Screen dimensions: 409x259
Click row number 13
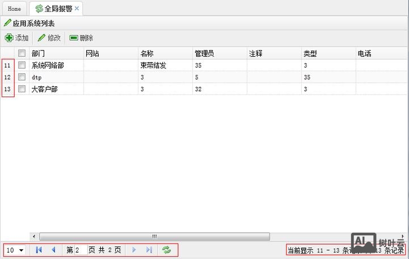[x=7, y=89]
